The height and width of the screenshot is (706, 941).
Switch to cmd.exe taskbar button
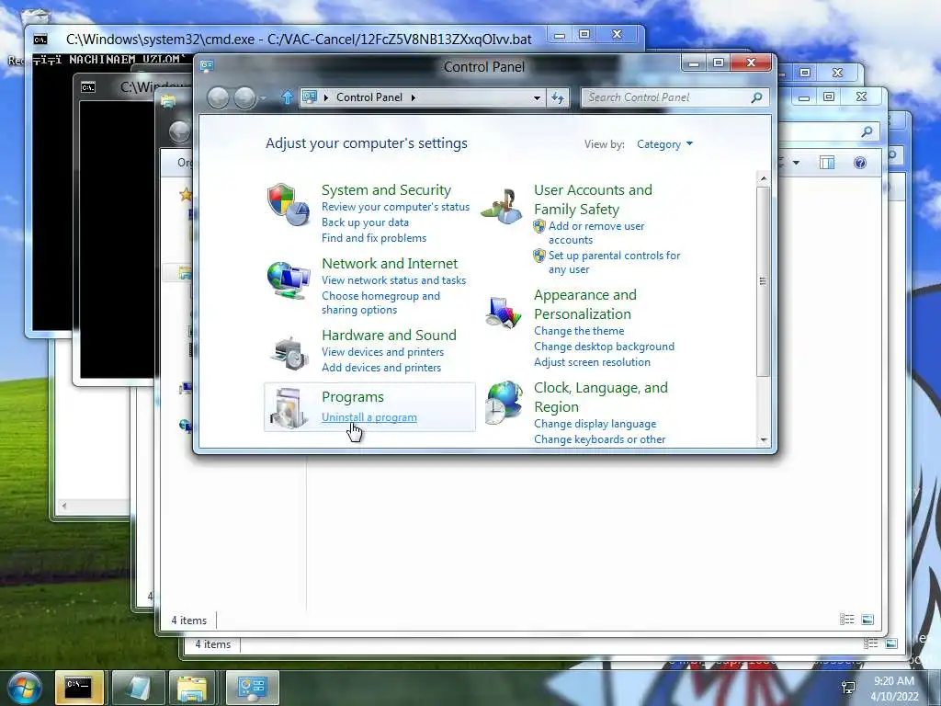click(x=79, y=688)
